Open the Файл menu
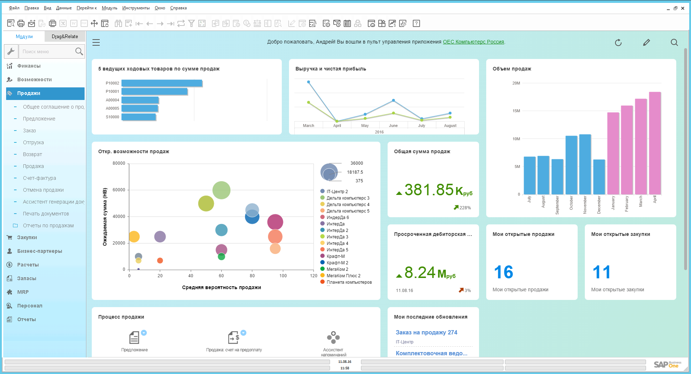This screenshot has height=374, width=691. (14, 8)
